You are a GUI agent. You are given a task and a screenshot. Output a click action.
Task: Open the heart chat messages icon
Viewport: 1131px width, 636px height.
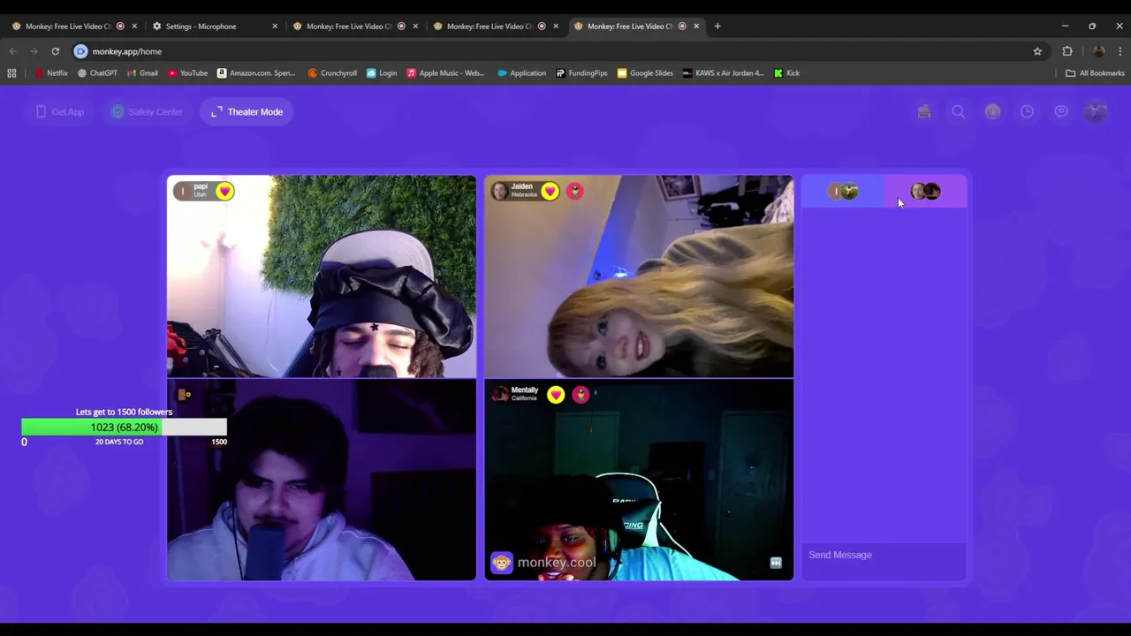coord(1061,112)
